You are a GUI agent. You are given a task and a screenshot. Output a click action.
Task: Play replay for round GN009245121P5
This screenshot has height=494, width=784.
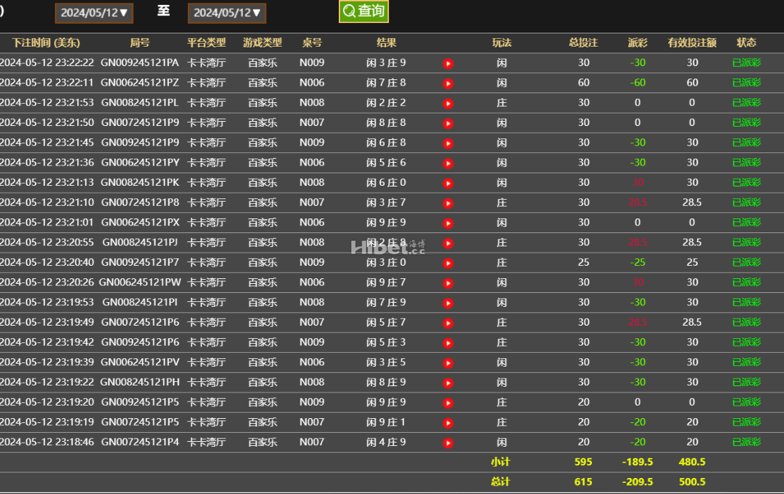(x=448, y=403)
